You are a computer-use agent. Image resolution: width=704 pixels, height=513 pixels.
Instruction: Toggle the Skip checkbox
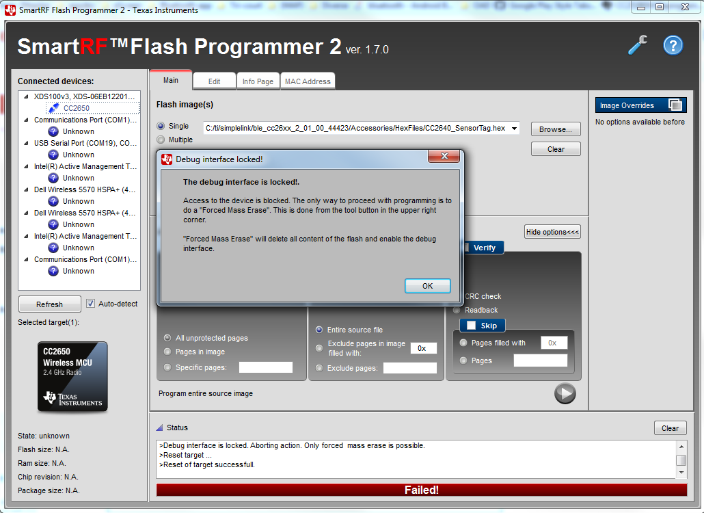tap(471, 326)
